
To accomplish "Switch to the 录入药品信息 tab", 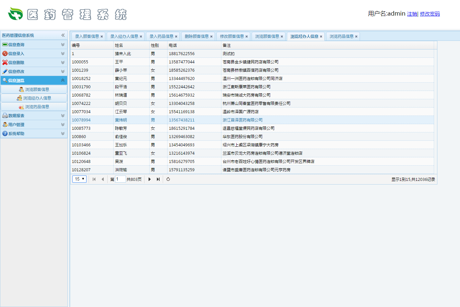I will click(161, 37).
